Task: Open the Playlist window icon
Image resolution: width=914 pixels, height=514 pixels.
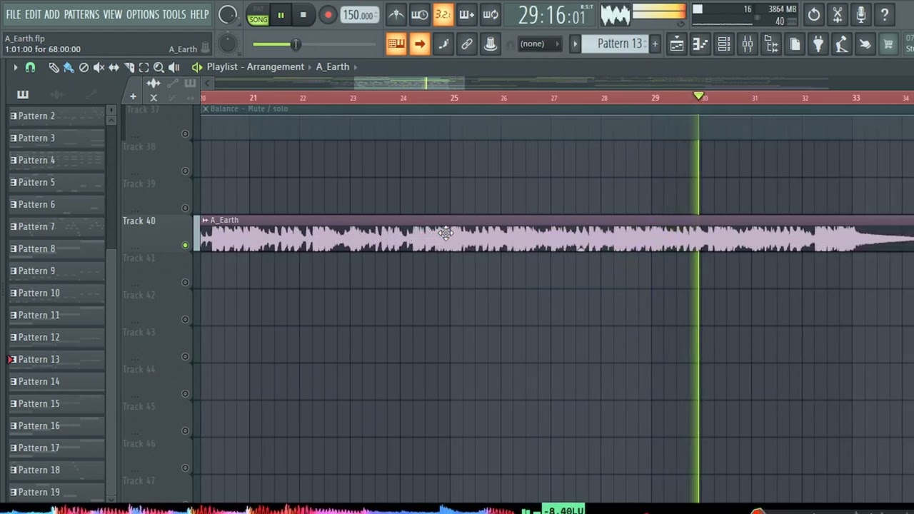Action: (x=676, y=44)
